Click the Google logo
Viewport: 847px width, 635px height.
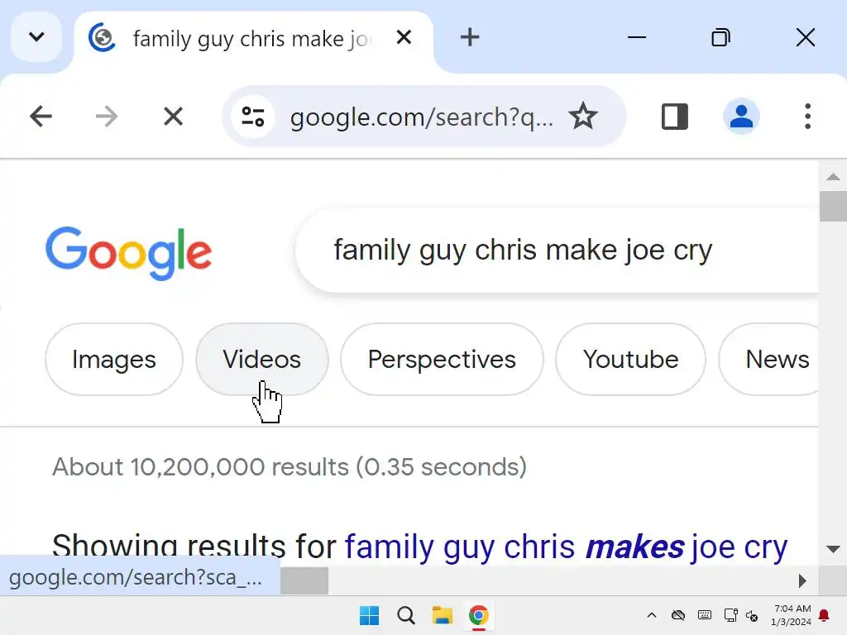(129, 251)
